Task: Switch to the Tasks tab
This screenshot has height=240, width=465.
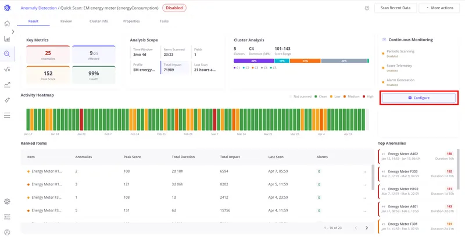Action: click(x=164, y=22)
